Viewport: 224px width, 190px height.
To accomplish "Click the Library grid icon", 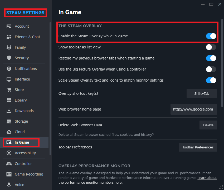I will pos(9,100).
